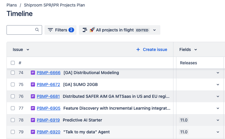Click "Predictive AI Starter" title text
This screenshot has width=225, height=139.
pos(82,120)
